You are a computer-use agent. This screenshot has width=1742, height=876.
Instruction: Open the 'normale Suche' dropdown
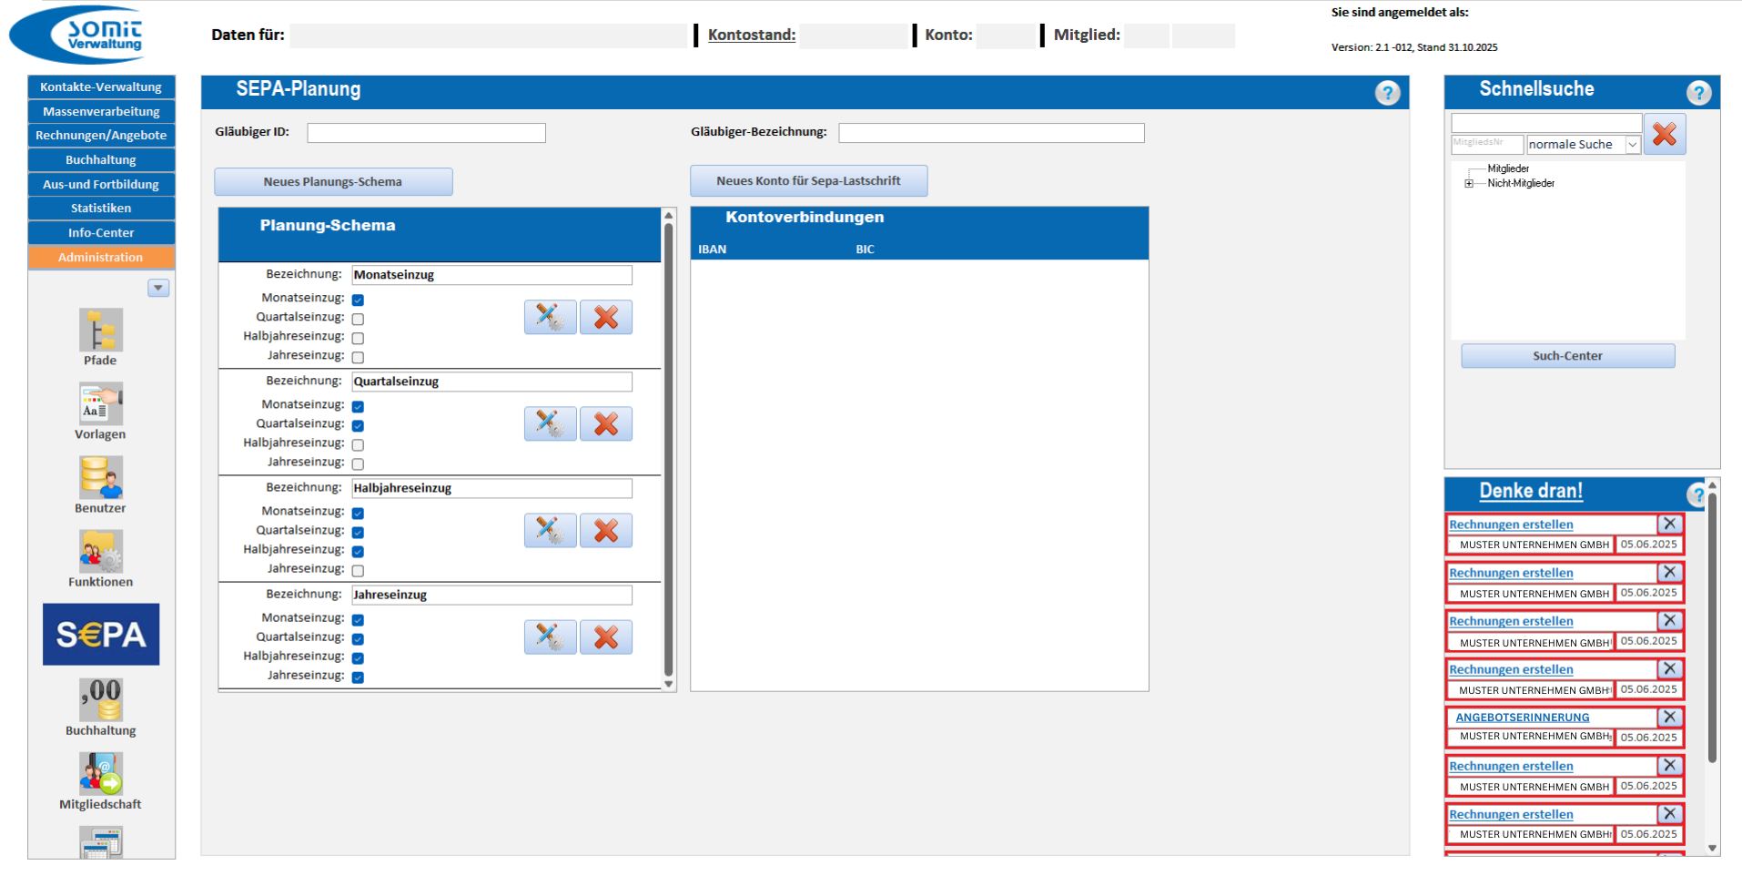1632,145
